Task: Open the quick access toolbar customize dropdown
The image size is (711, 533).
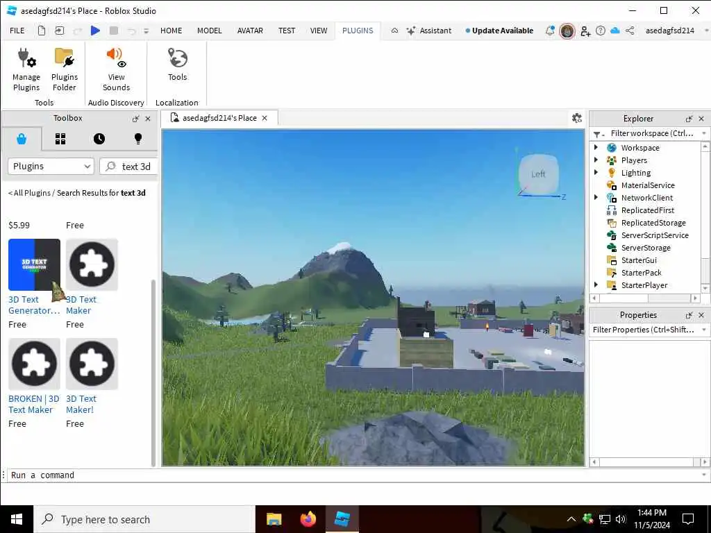Action: pos(146,31)
